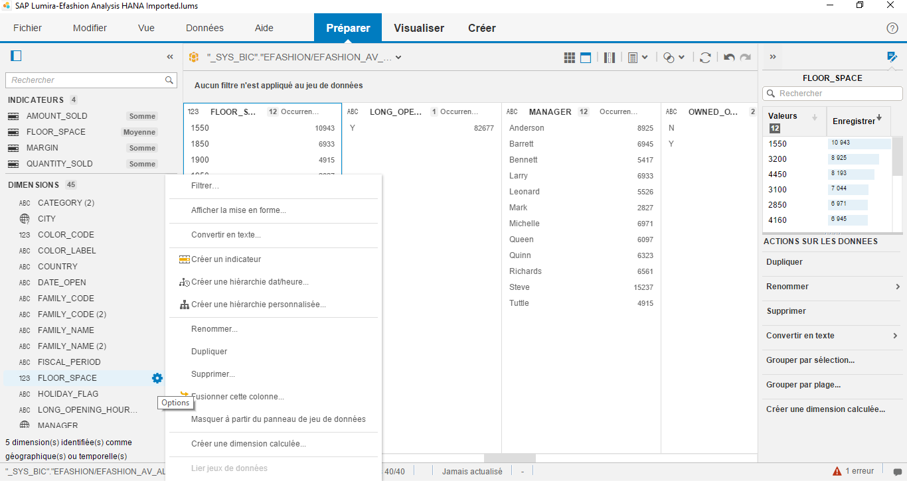
Task: Choose Afficher la mise en forme
Action: click(238, 210)
